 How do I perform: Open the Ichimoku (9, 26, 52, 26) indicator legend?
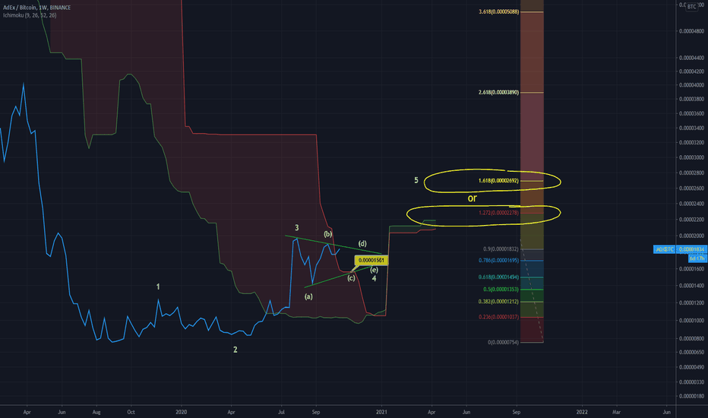click(30, 15)
